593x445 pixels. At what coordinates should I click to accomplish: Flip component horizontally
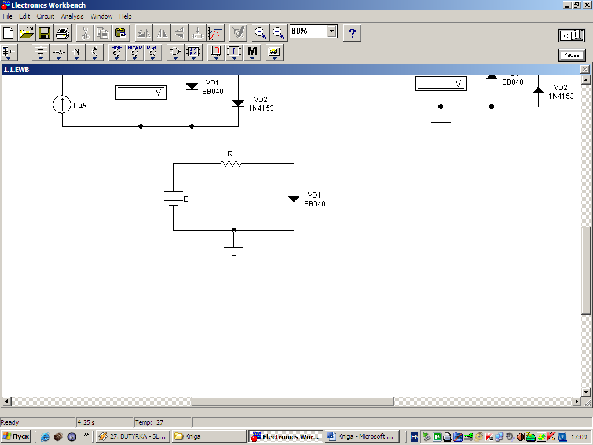click(x=162, y=33)
